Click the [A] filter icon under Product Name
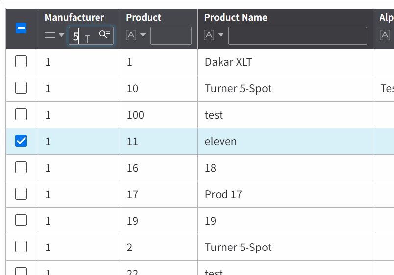 (209, 35)
